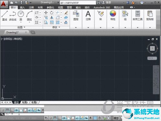Open a file from quick access toolbar
Image resolution: width=161 pixels, height=121 pixels.
17,2
